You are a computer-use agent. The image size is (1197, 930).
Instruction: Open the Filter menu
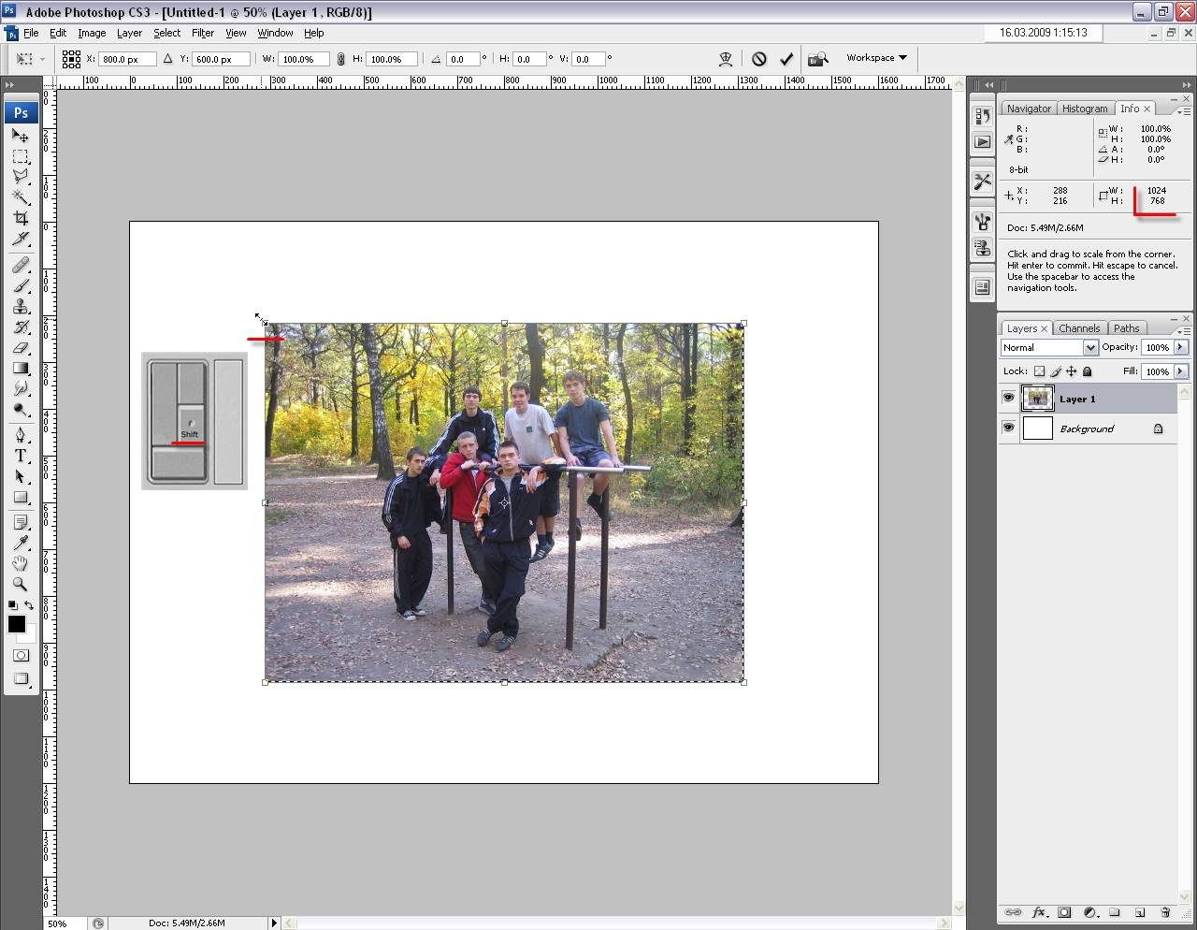[x=203, y=33]
